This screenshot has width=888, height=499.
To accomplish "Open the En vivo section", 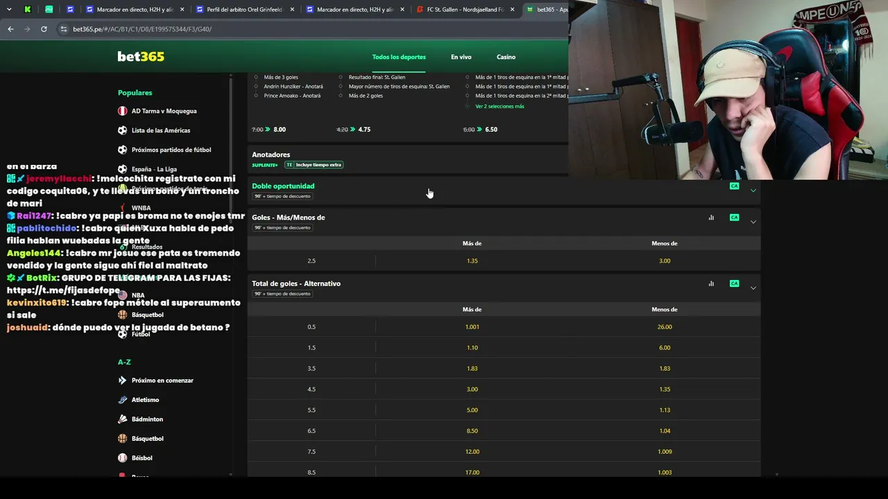I will [461, 57].
